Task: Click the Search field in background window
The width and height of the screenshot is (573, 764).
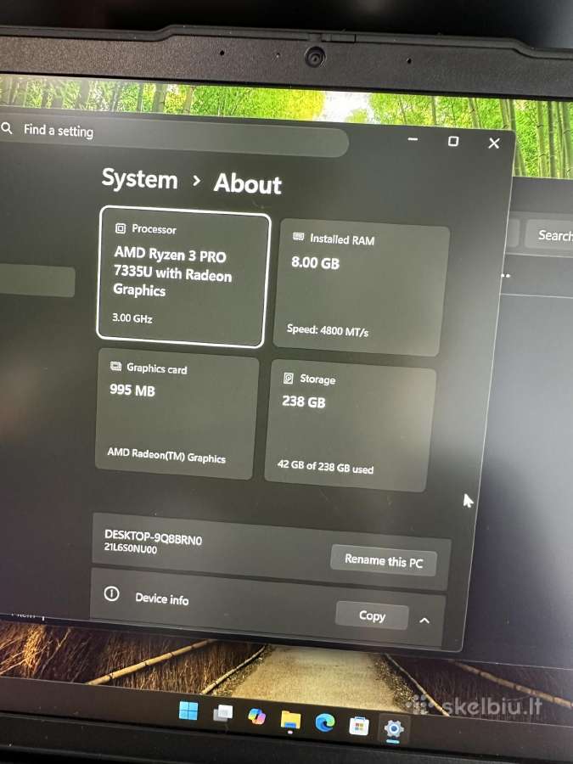Action: coord(549,235)
